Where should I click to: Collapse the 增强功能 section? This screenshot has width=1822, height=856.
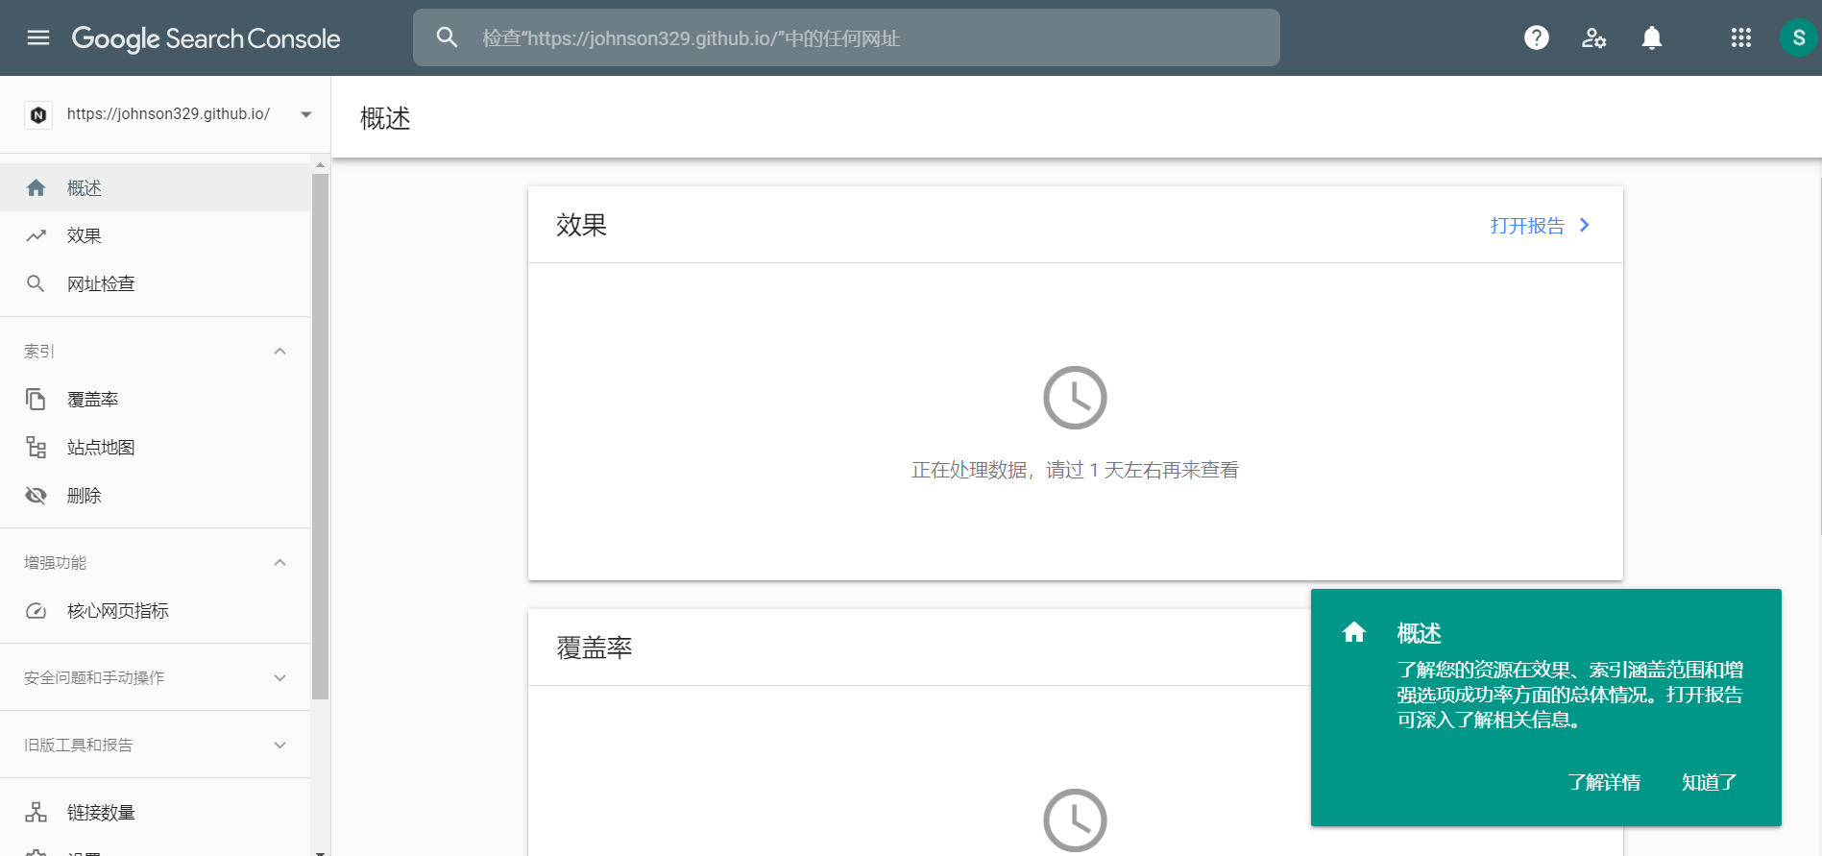pyautogui.click(x=280, y=562)
